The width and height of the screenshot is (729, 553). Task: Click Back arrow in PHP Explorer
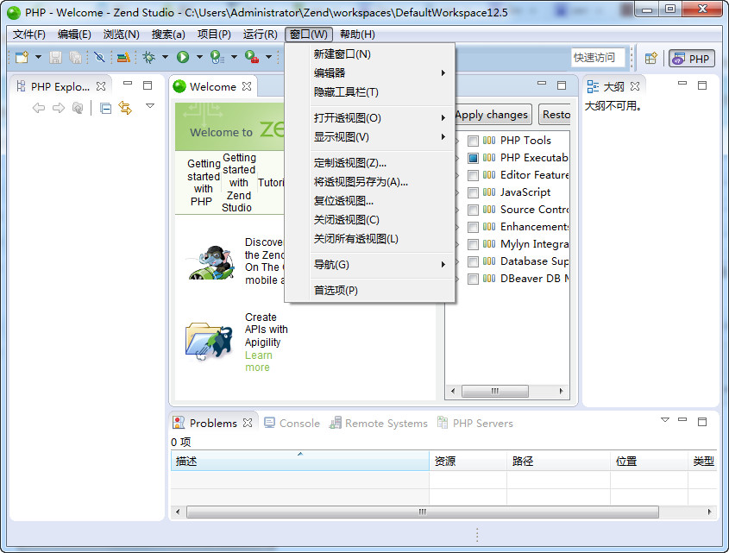point(39,109)
